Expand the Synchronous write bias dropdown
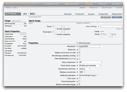The width and height of the screenshot is (127, 92). tap(85, 69)
